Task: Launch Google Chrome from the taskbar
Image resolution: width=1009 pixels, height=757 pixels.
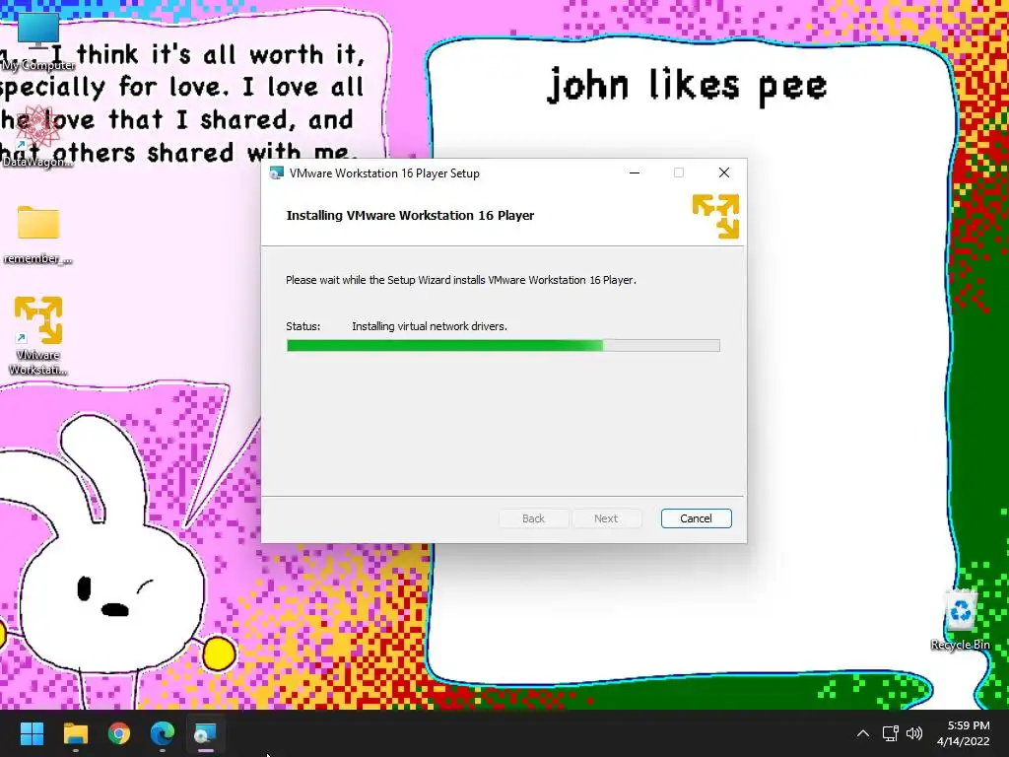Action: 119,733
